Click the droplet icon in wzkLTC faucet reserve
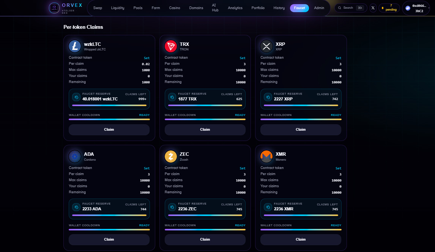 [76, 97]
